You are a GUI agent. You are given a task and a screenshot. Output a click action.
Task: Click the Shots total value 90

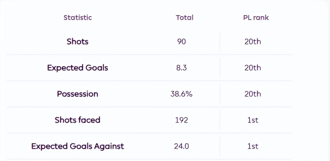[181, 42]
